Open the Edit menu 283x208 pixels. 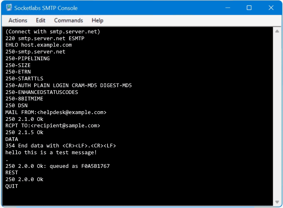(40, 20)
